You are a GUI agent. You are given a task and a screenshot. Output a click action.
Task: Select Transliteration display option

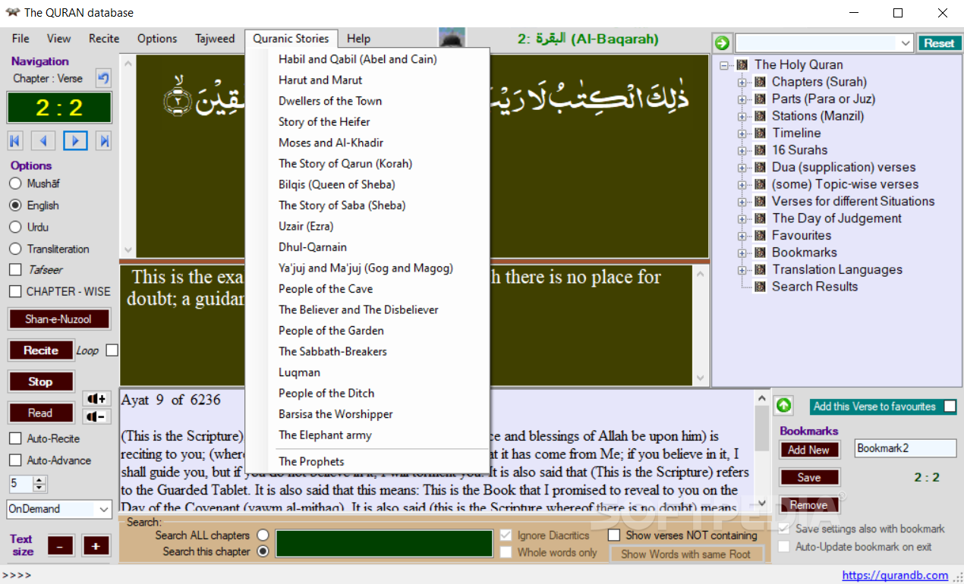(x=15, y=249)
